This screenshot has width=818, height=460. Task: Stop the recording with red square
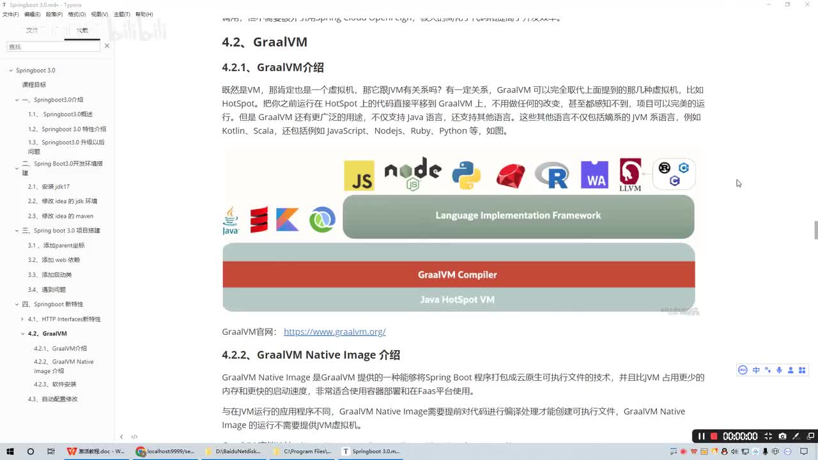714,436
